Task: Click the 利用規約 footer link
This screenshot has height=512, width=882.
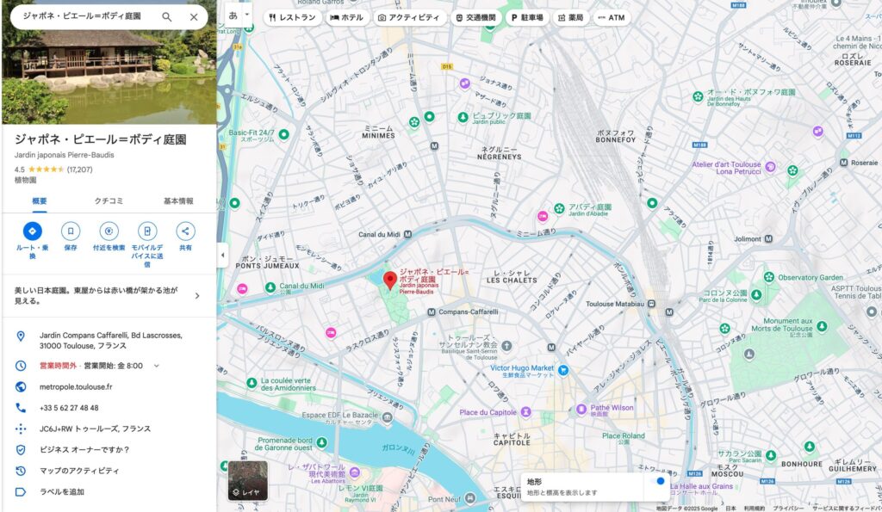Action: click(x=755, y=508)
